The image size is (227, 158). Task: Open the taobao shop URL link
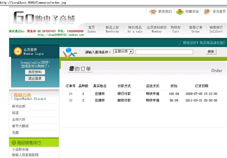coord(60,34)
